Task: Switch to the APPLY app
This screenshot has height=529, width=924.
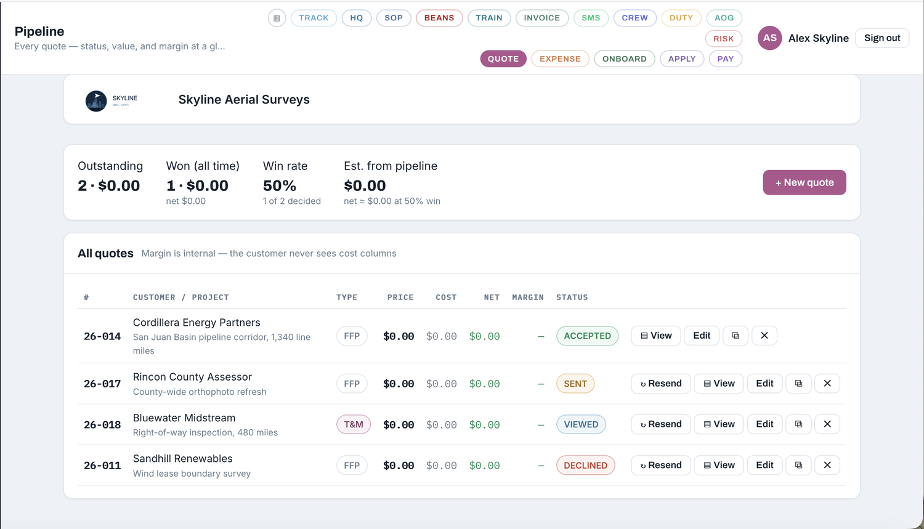Action: [x=682, y=59]
